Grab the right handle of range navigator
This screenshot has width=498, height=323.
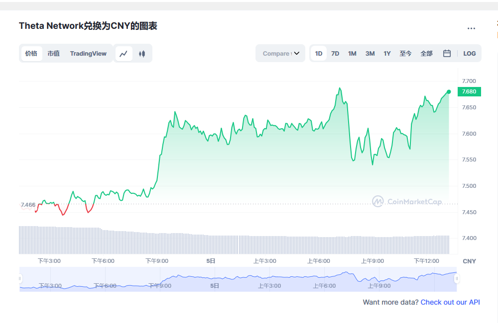point(457,279)
